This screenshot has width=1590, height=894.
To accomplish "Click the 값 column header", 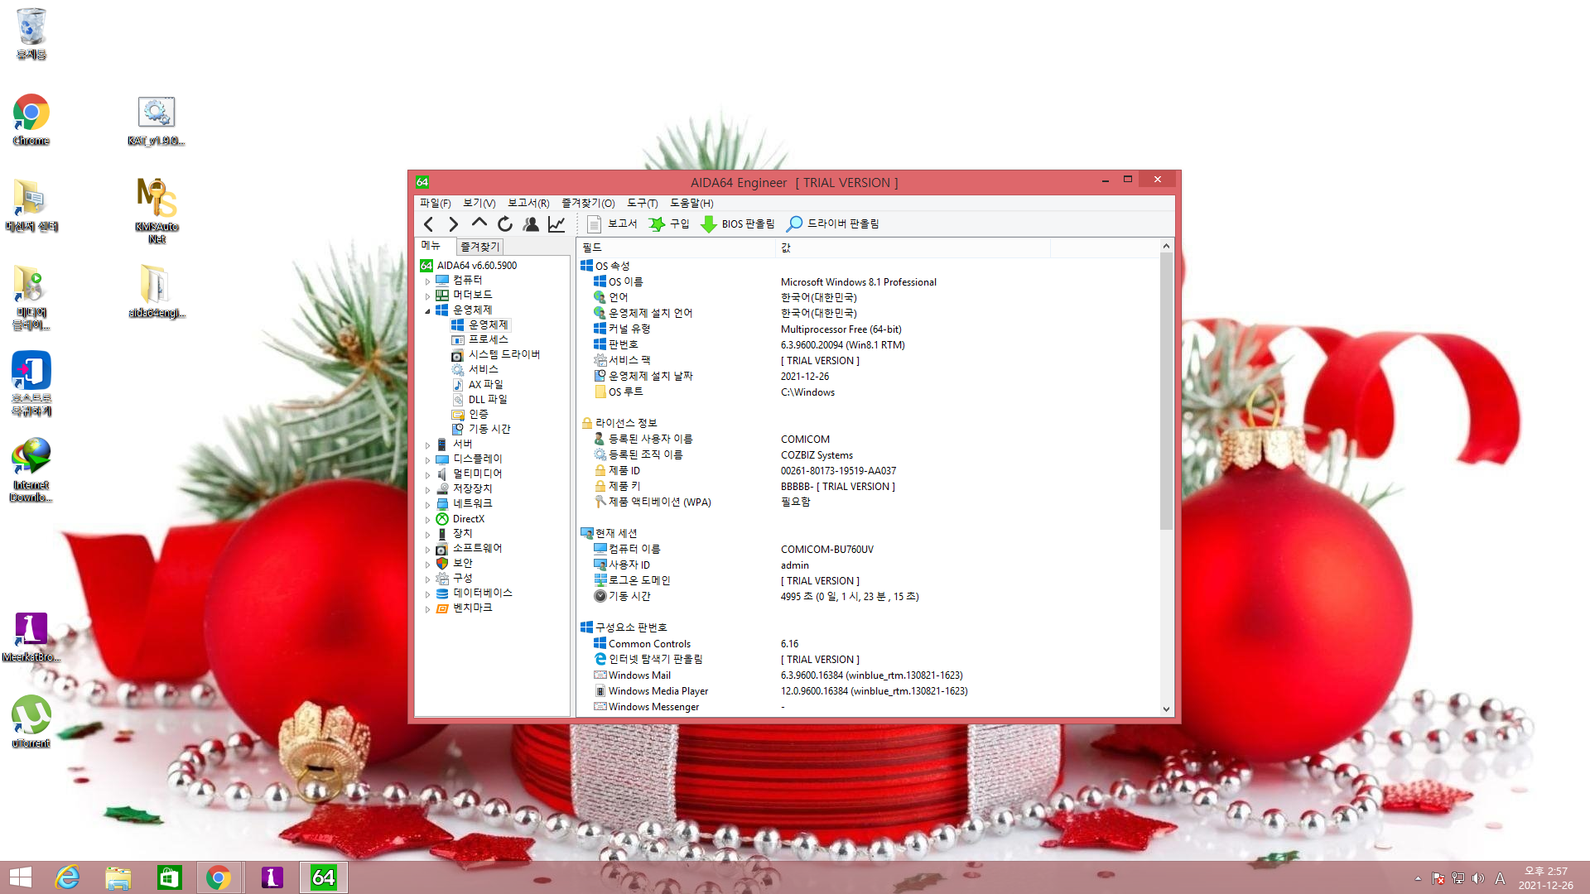I will pos(913,248).
